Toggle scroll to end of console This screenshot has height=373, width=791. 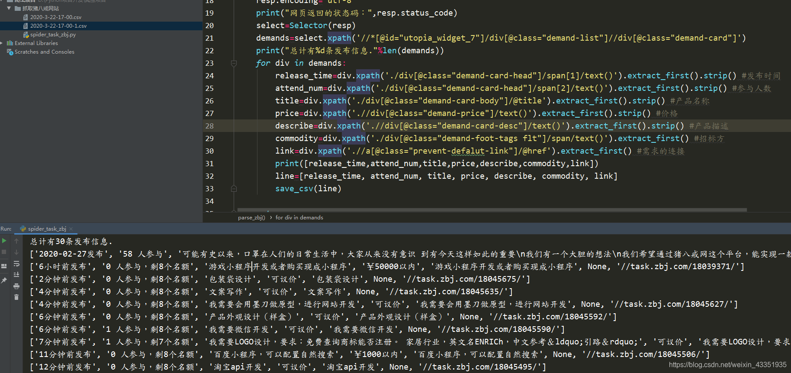[x=16, y=275]
